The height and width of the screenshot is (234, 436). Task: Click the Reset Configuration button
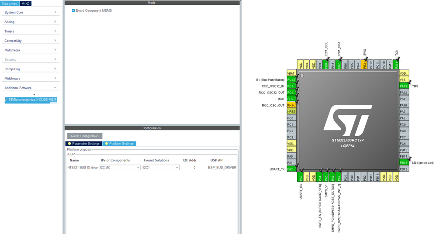85,136
